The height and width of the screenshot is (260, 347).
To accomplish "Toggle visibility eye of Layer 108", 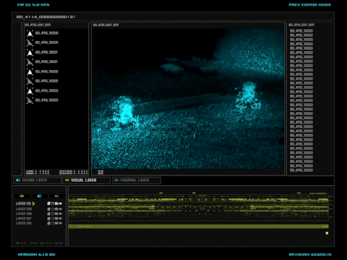I will 56,214.
